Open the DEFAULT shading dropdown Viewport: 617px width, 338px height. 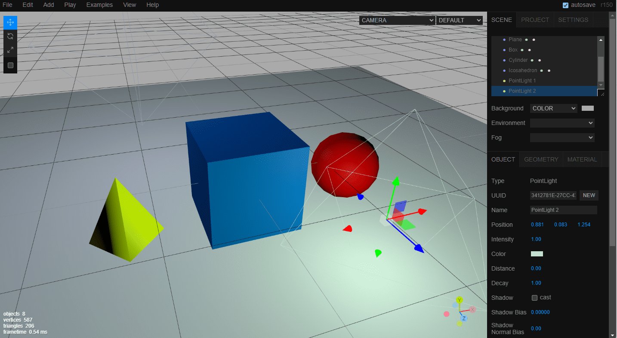point(459,20)
